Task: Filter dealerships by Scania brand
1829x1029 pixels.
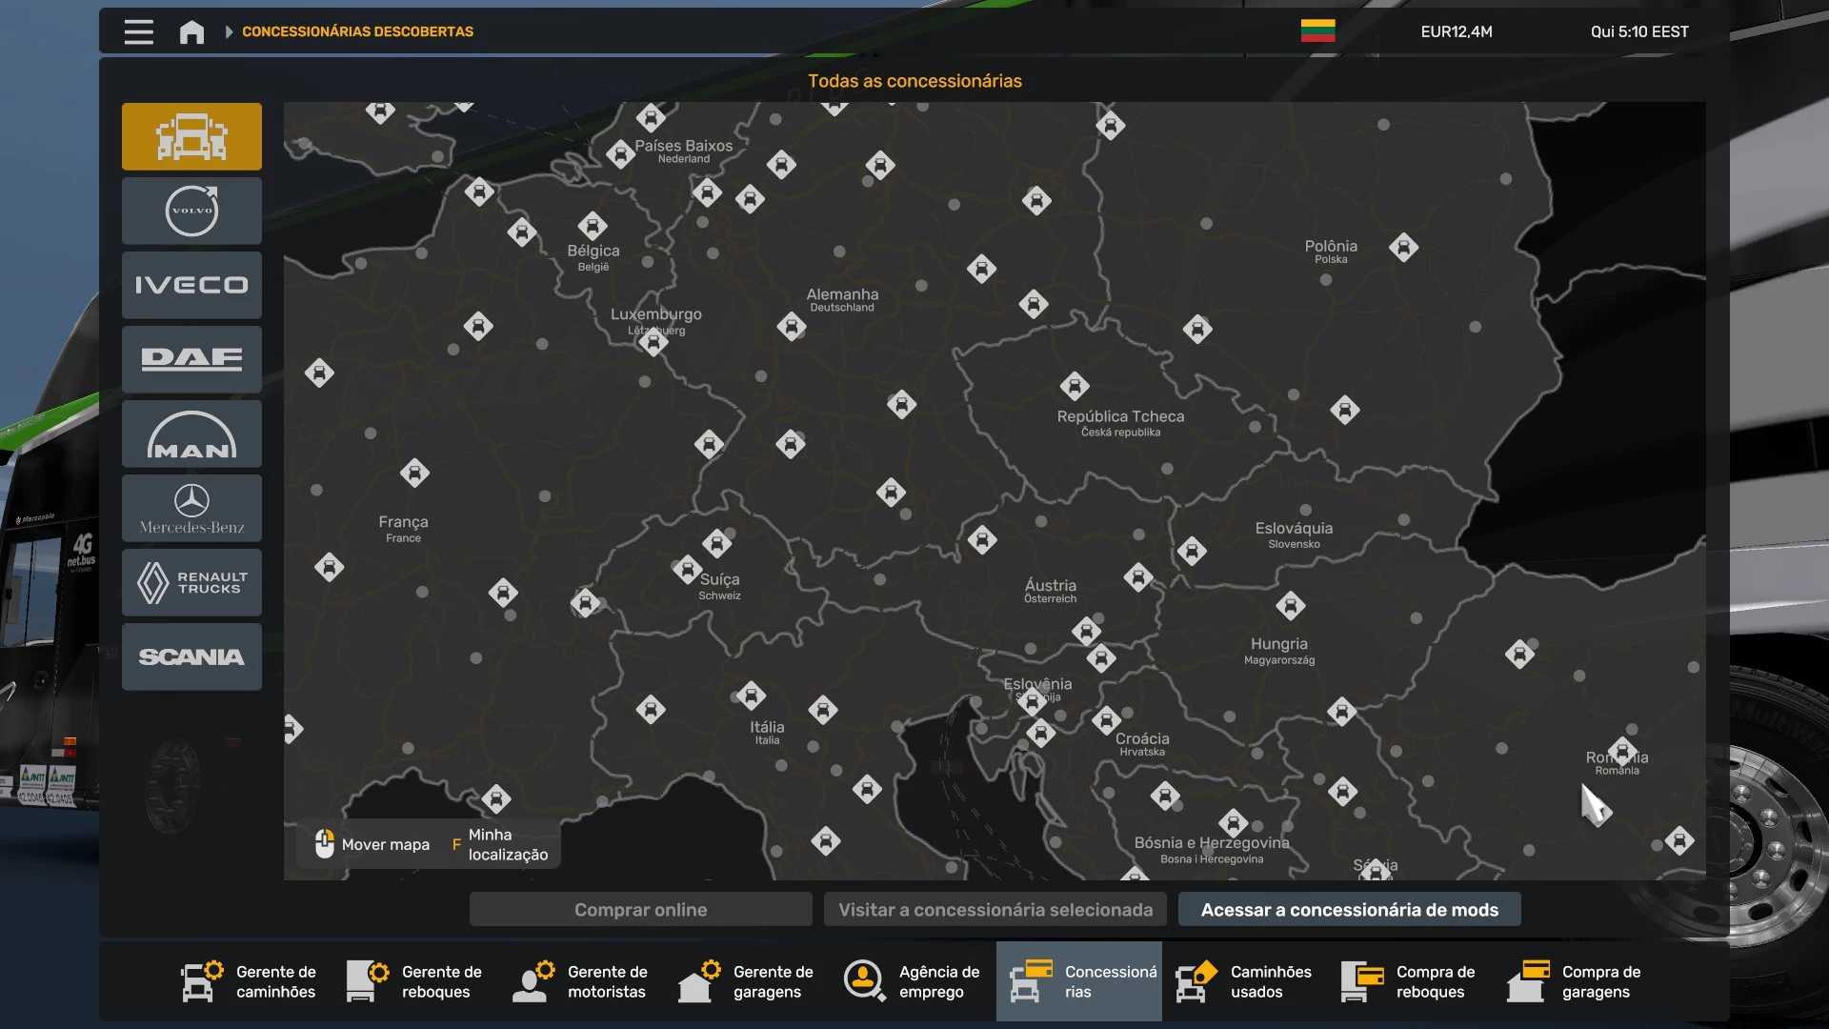Action: 191,656
